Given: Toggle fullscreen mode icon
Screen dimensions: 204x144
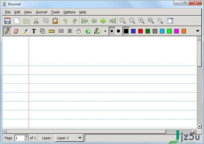Looking at the screenshot, I should [x=170, y=21].
